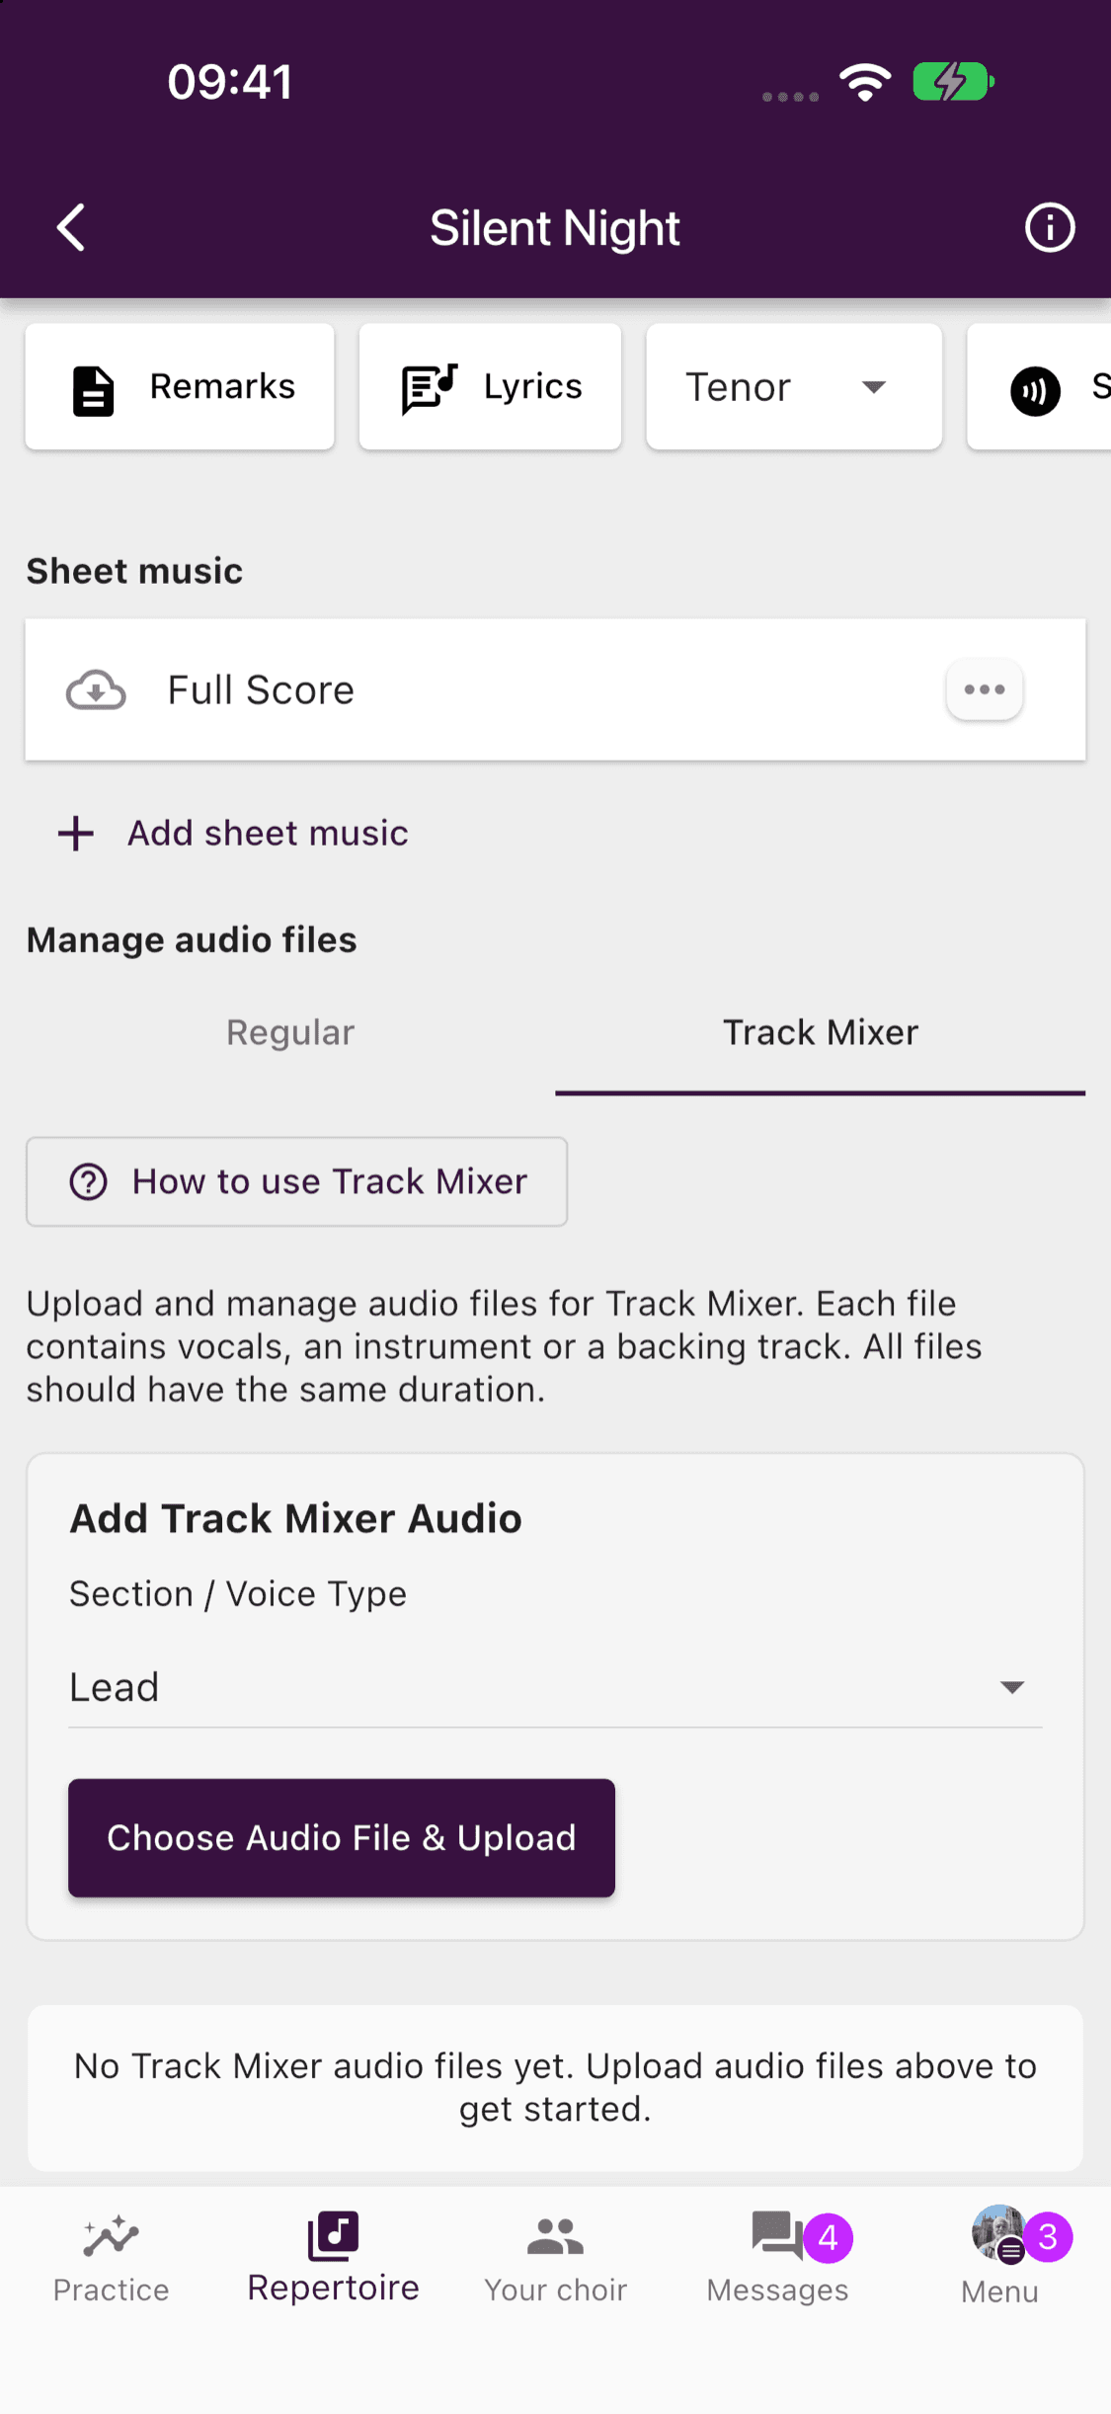Click the 09:41 clock

(230, 82)
